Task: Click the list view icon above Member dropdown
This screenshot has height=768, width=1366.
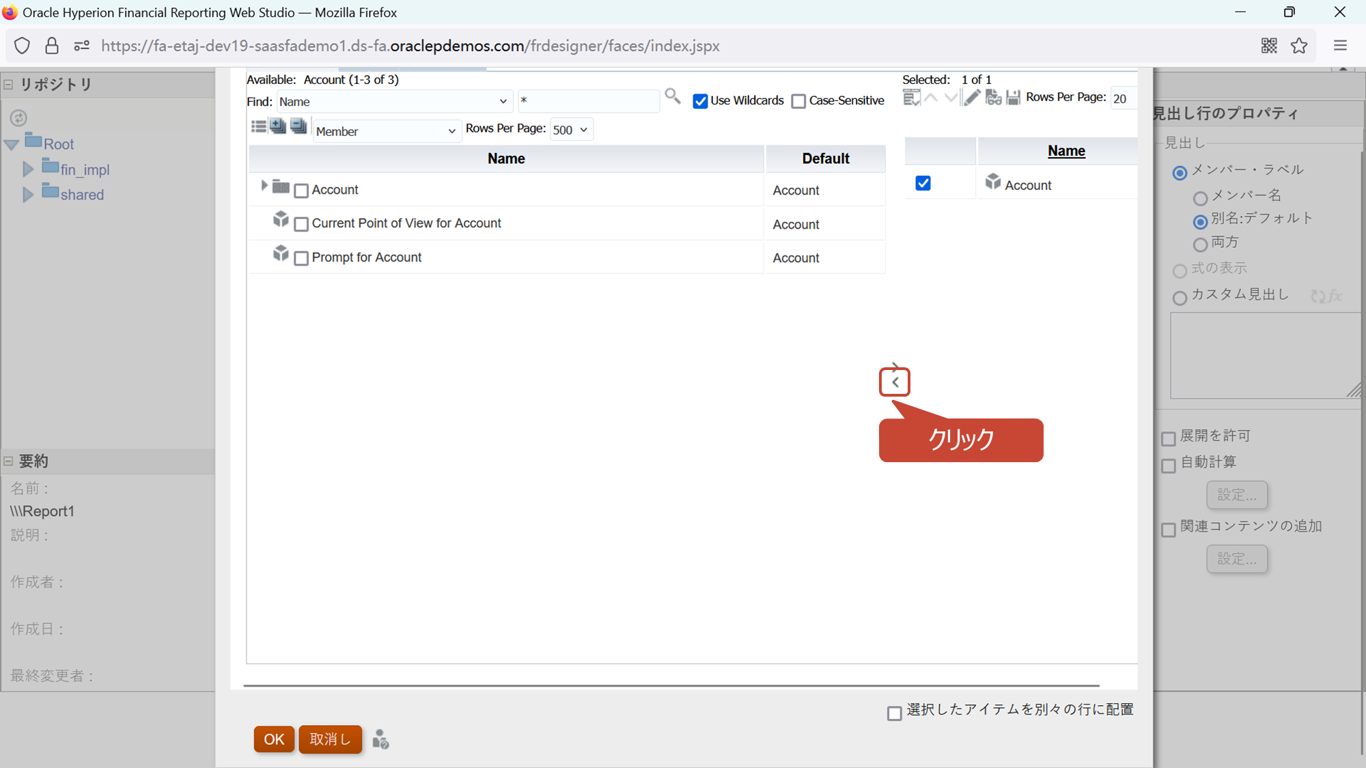Action: 258,126
